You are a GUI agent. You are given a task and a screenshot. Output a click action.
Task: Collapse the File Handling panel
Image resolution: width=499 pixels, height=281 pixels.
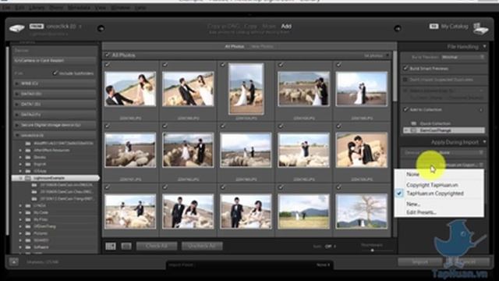484,47
